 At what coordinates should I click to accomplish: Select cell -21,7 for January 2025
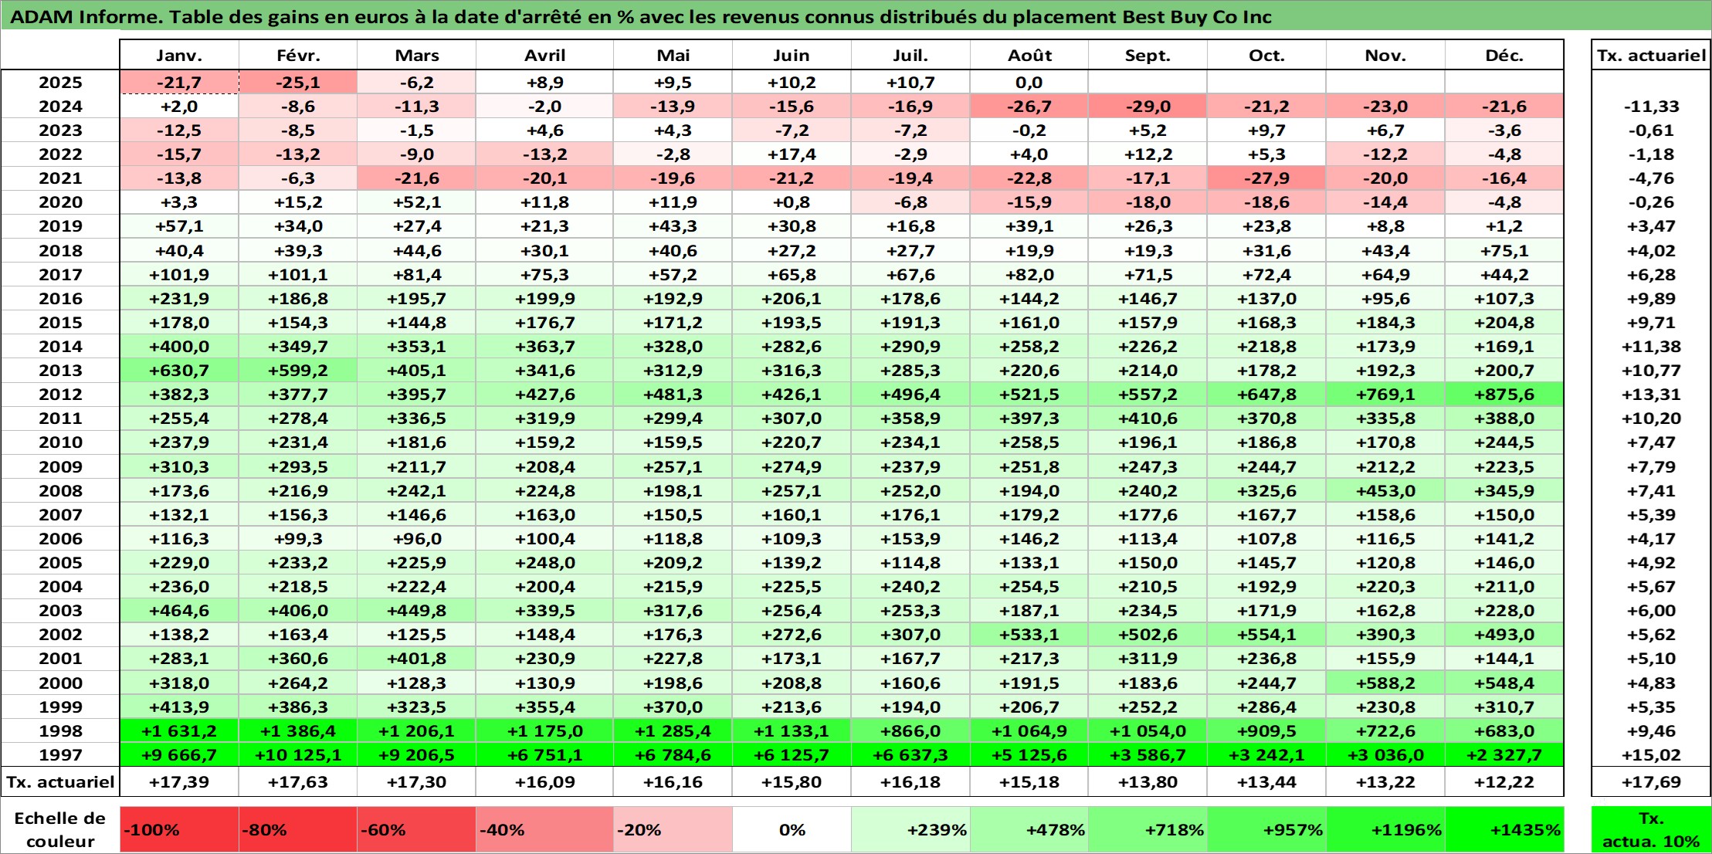point(179,83)
